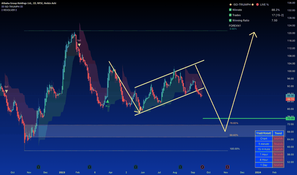Click the Bearish cell in the 1 Day row

278,165
